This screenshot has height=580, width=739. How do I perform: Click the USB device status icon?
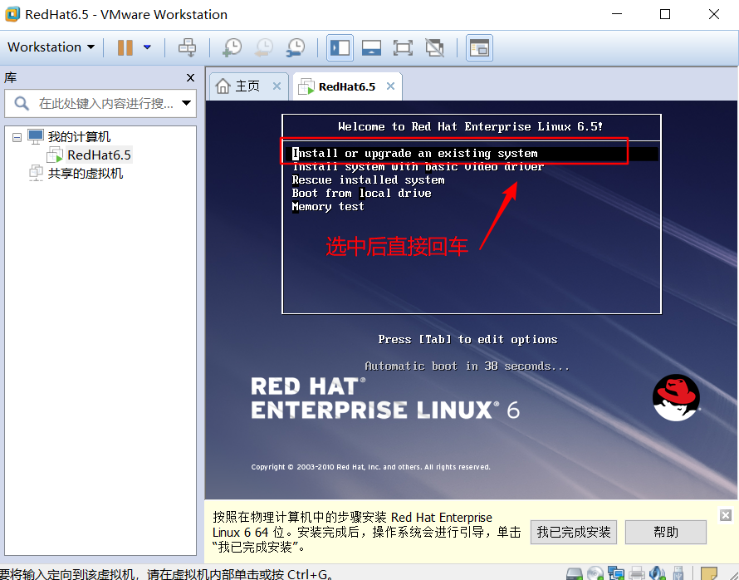click(x=678, y=573)
